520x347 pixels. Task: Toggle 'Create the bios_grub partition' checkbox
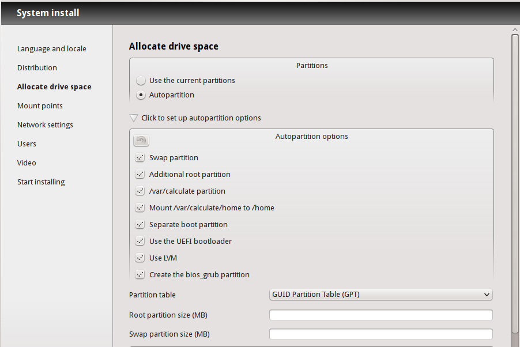point(140,275)
